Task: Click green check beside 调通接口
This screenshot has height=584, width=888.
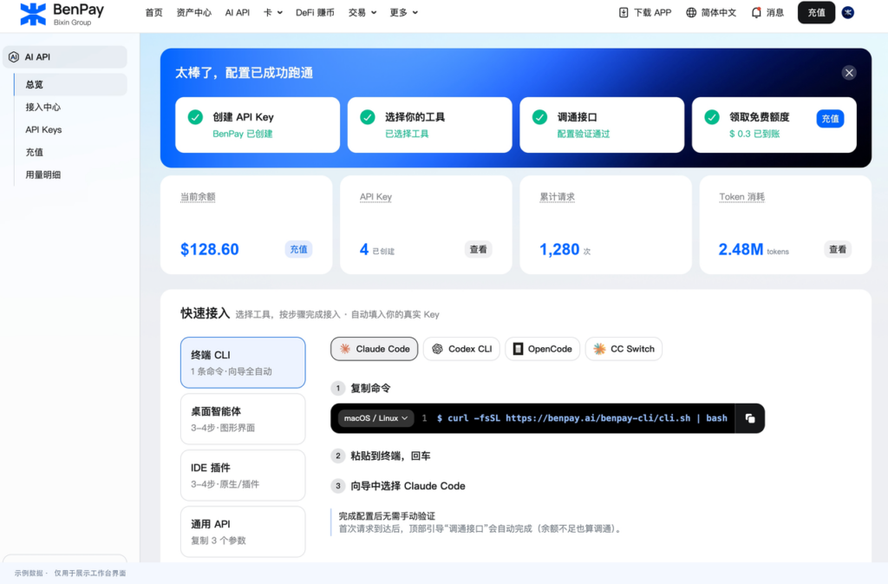Action: click(539, 117)
